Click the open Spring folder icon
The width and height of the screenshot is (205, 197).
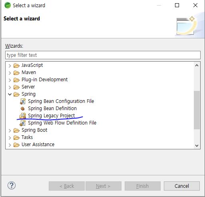point(16,94)
